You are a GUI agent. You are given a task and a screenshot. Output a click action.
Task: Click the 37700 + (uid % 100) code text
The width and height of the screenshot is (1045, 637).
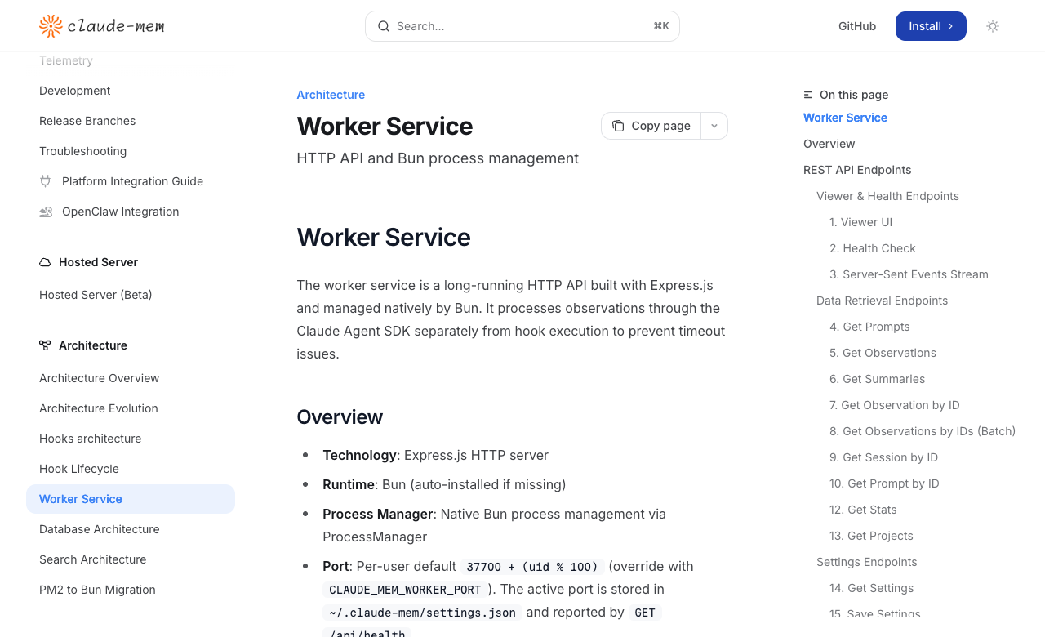tap(532, 567)
